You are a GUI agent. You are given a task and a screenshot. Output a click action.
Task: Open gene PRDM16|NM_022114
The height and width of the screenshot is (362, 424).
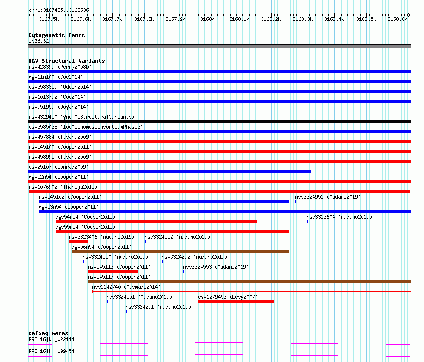coord(51,339)
